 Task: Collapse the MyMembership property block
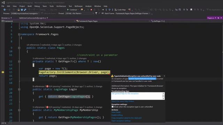pos(19,110)
